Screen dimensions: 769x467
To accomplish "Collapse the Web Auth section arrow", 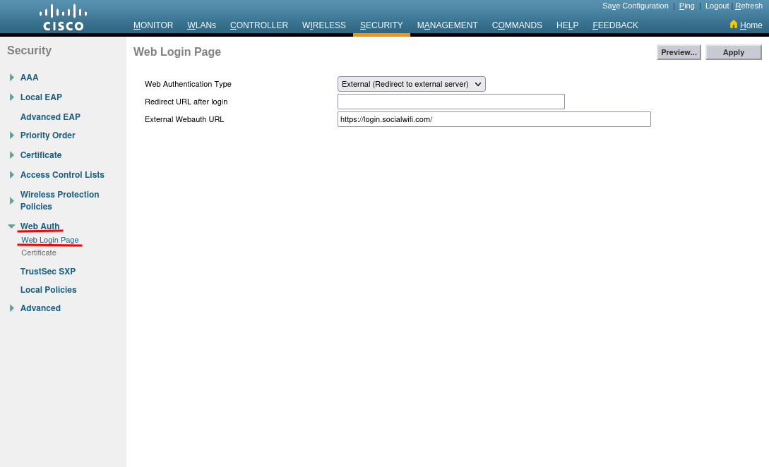I will pyautogui.click(x=11, y=226).
